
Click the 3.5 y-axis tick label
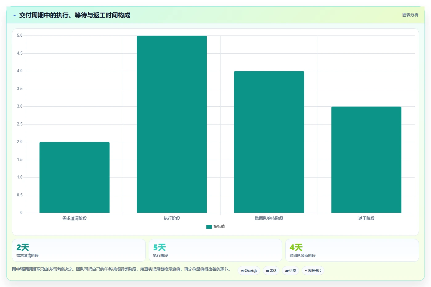pyautogui.click(x=20, y=89)
